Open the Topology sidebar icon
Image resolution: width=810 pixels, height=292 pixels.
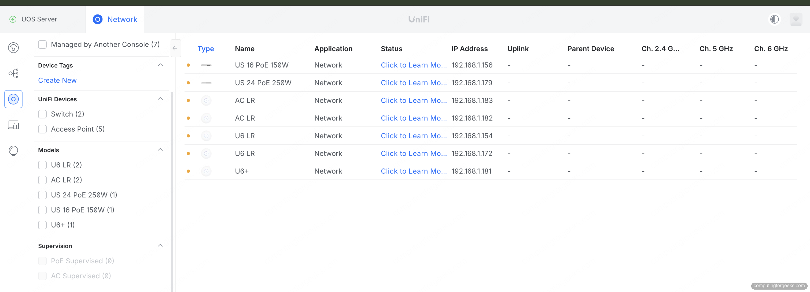tap(13, 73)
